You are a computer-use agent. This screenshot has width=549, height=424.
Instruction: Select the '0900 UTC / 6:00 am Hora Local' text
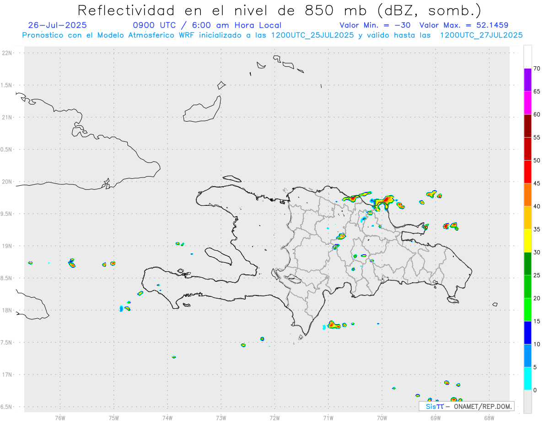coord(207,25)
